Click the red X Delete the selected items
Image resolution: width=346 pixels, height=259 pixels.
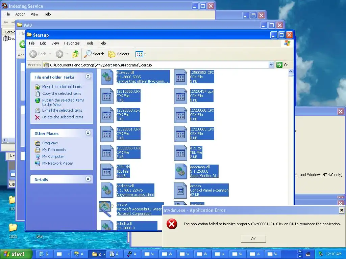click(38, 117)
